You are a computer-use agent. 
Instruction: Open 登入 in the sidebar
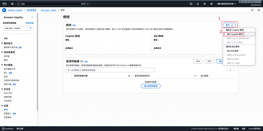pos(6,73)
